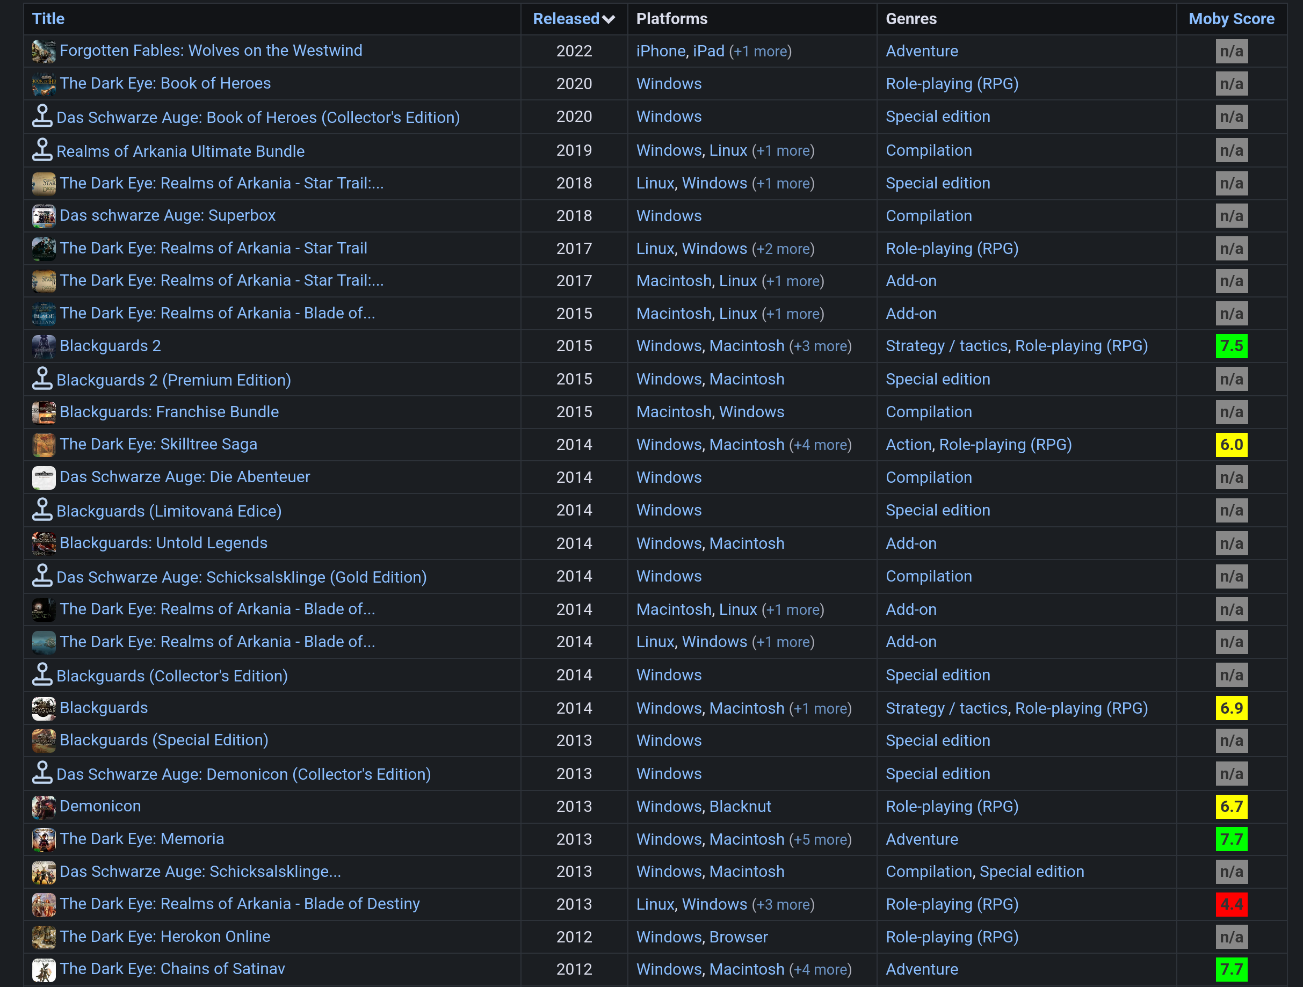Show +5 more platforms for Memoria
This screenshot has height=987, width=1303.
pos(821,839)
